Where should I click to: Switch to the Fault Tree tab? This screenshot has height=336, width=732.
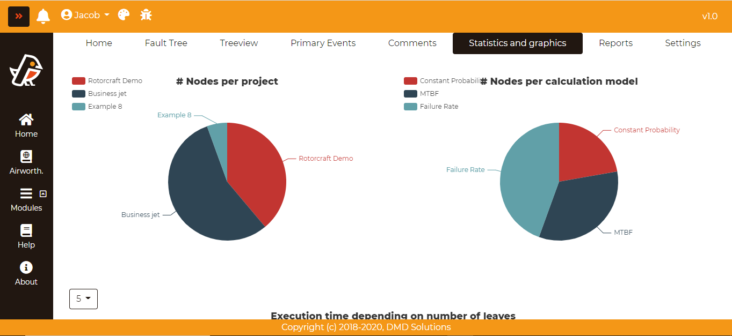pyautogui.click(x=166, y=43)
